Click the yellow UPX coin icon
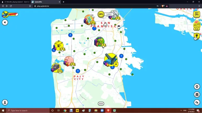Viewport: 202px width, 113px height. tap(101, 14)
